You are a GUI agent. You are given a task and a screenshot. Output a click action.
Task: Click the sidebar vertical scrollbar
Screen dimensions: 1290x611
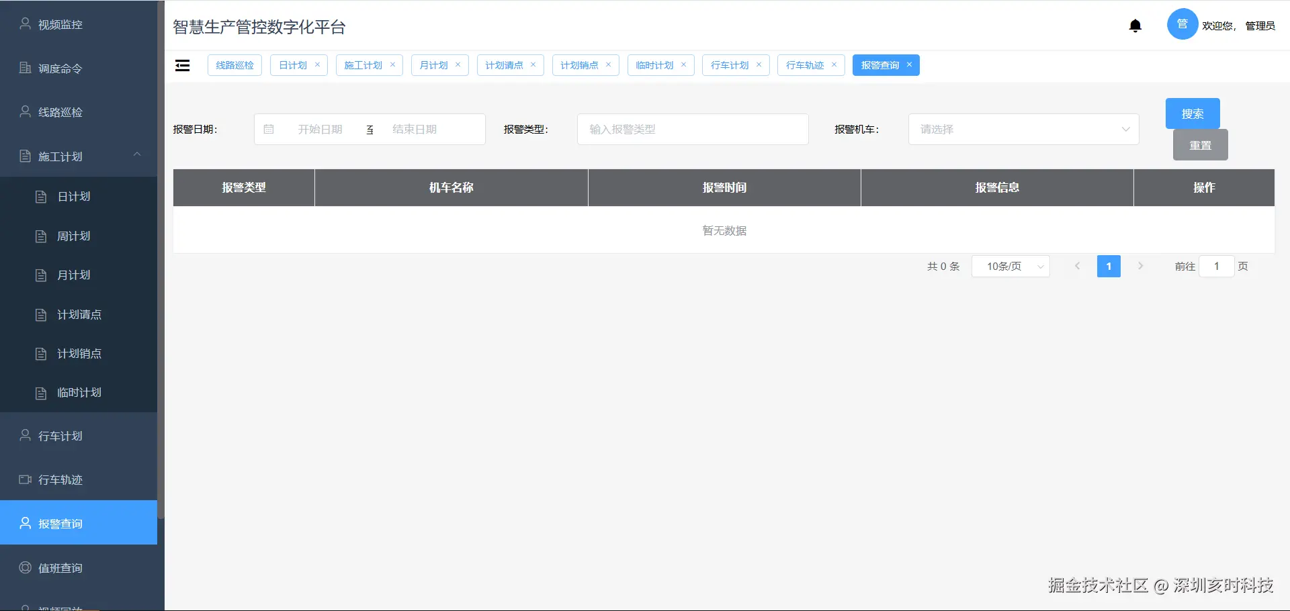(x=161, y=261)
